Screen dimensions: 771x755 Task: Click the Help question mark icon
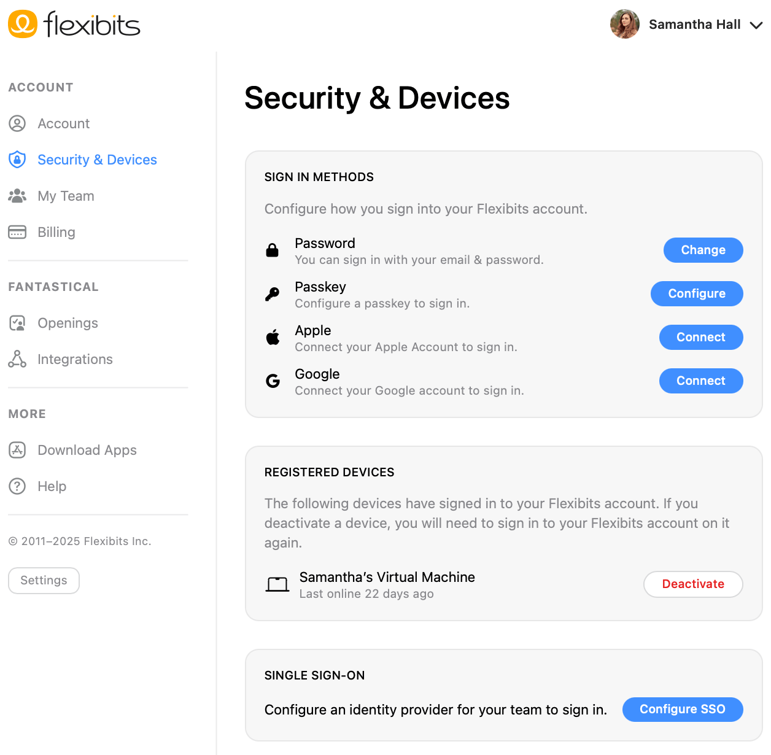(x=17, y=486)
